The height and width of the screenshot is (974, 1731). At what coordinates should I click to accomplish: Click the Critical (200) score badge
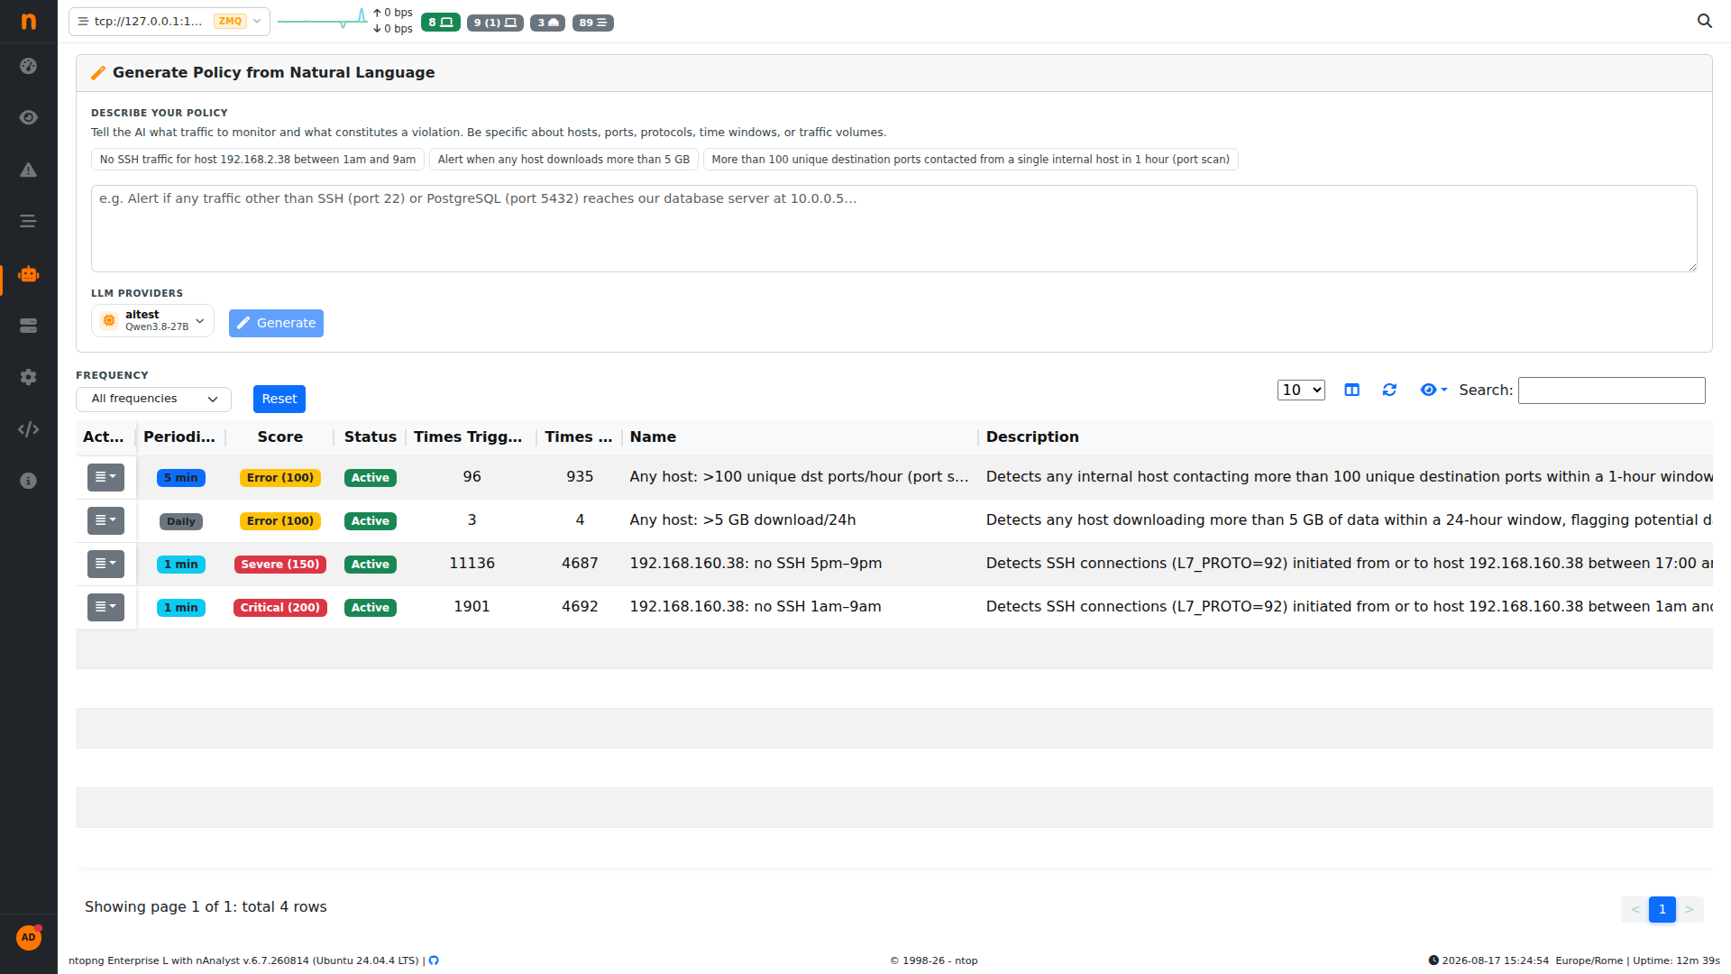pos(280,608)
